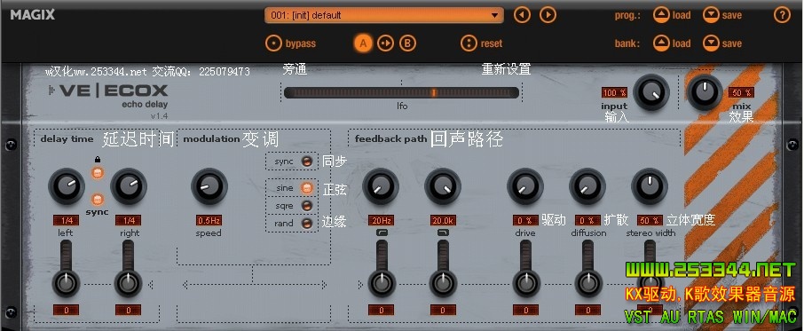
Task: Click the right modulation depth slider knob
Action: pyautogui.click(x=128, y=283)
